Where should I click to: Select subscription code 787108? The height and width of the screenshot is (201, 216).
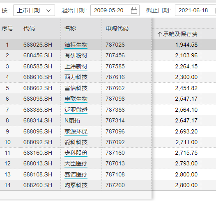[x=115, y=174]
